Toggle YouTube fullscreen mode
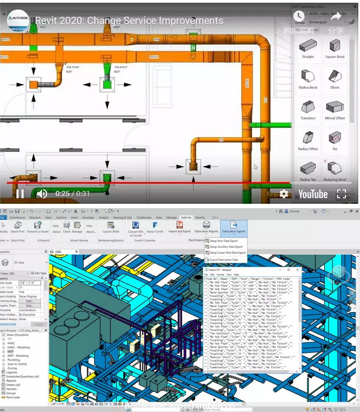360x412 pixels. coord(341,194)
